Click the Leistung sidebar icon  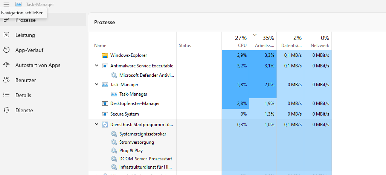point(6,35)
